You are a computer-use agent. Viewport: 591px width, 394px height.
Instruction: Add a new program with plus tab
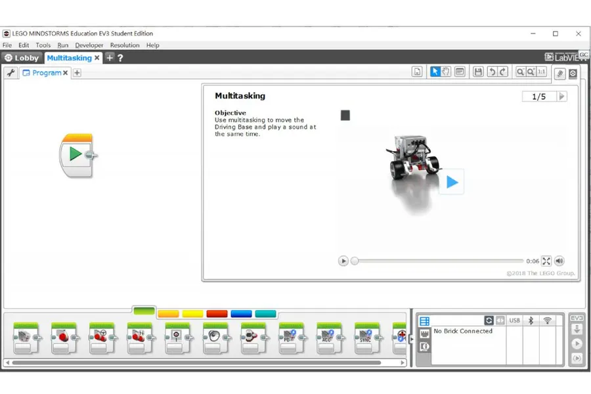pyautogui.click(x=77, y=73)
